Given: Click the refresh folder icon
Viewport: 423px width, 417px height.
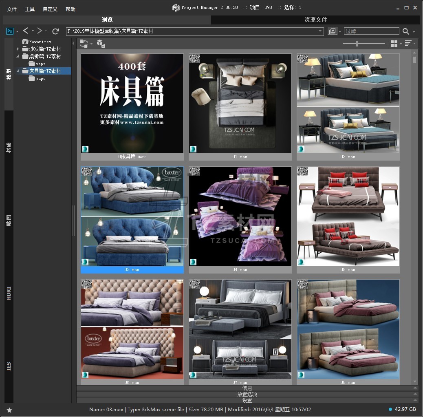Looking at the screenshot, I should 55,31.
